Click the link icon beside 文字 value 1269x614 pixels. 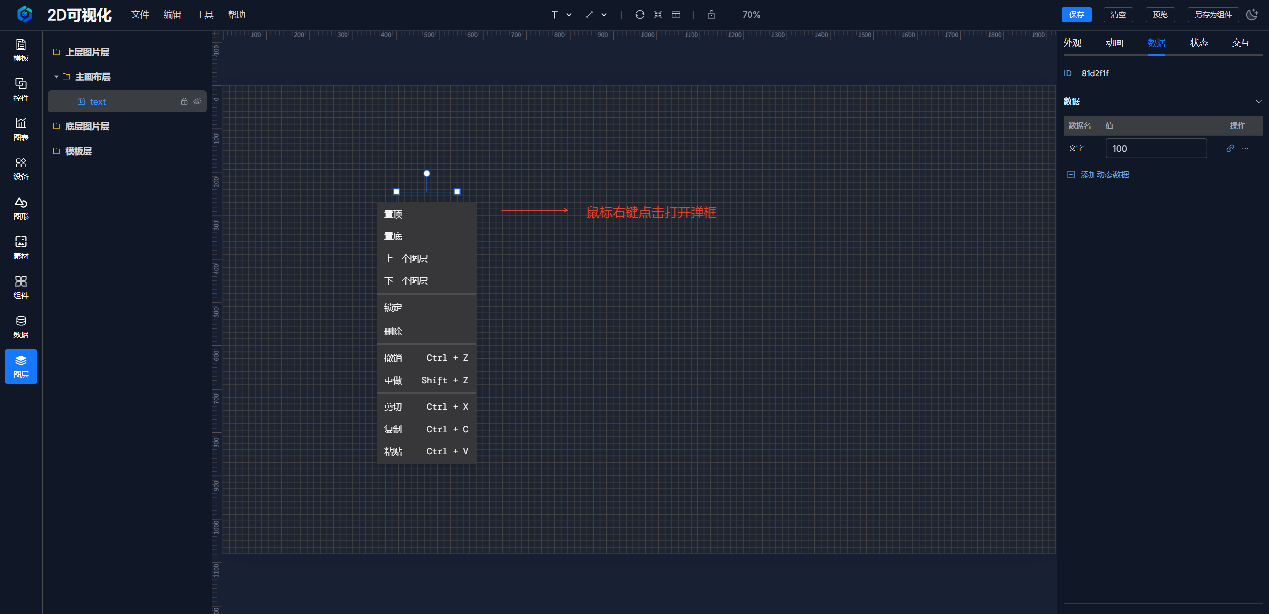tap(1230, 148)
